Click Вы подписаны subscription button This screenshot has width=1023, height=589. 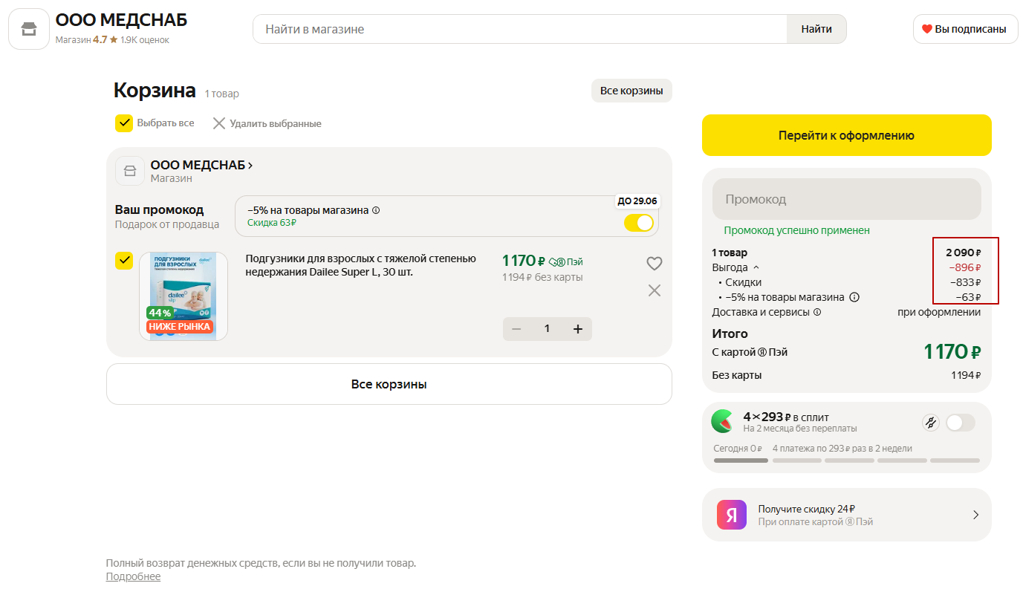tap(964, 29)
